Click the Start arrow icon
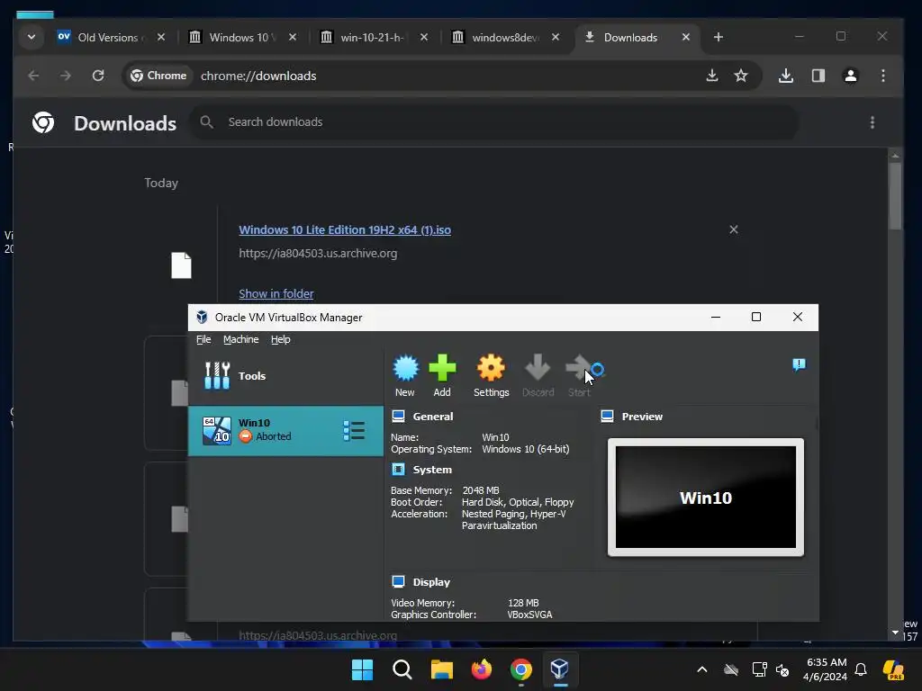The width and height of the screenshot is (922, 691). (x=579, y=368)
